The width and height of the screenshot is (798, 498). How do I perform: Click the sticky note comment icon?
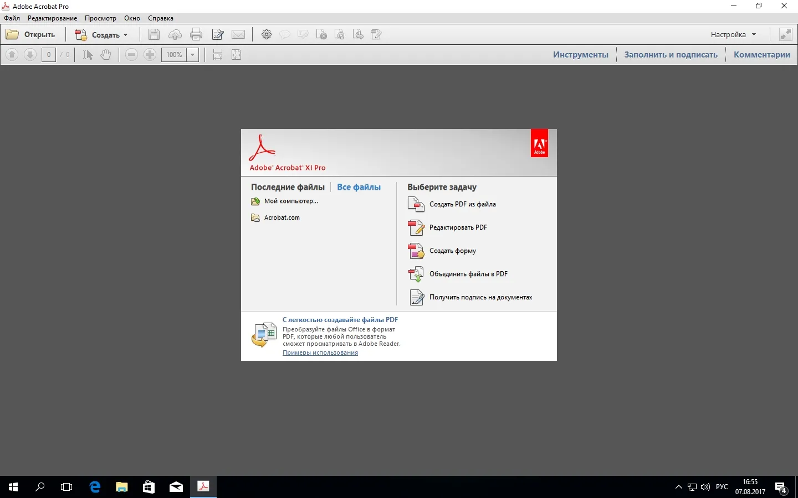[x=284, y=34]
